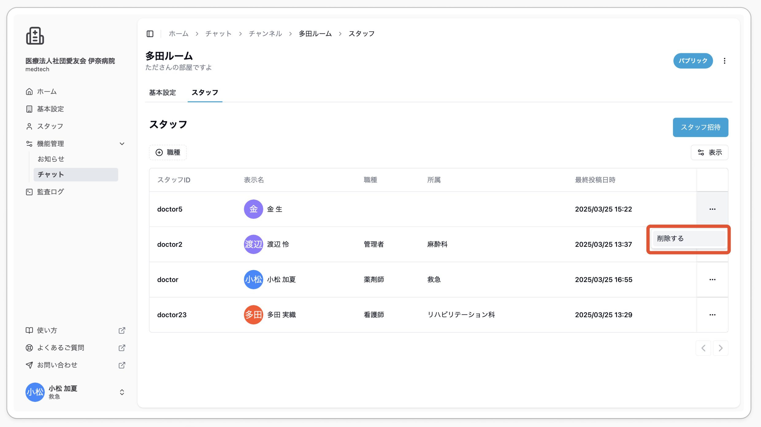Open the more menu for doctor23 row
This screenshot has width=761, height=427.
pos(712,315)
